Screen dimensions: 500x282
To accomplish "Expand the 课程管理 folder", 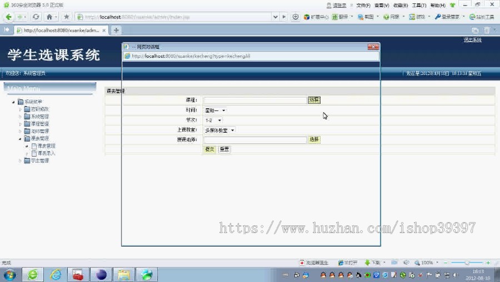I will coord(20,124).
